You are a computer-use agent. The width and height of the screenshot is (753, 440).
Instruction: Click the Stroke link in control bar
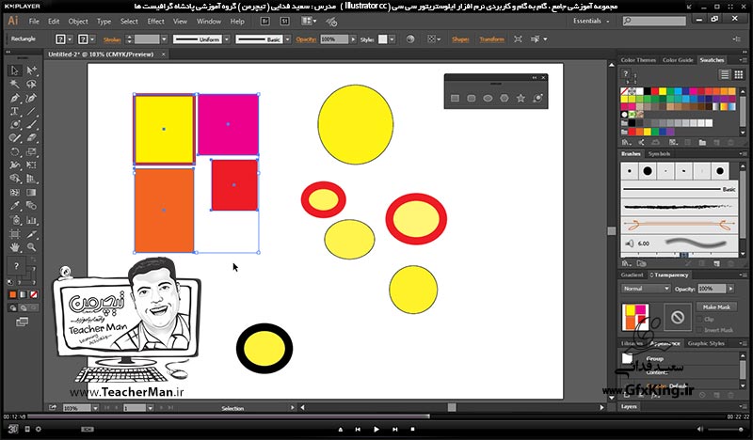tap(112, 39)
